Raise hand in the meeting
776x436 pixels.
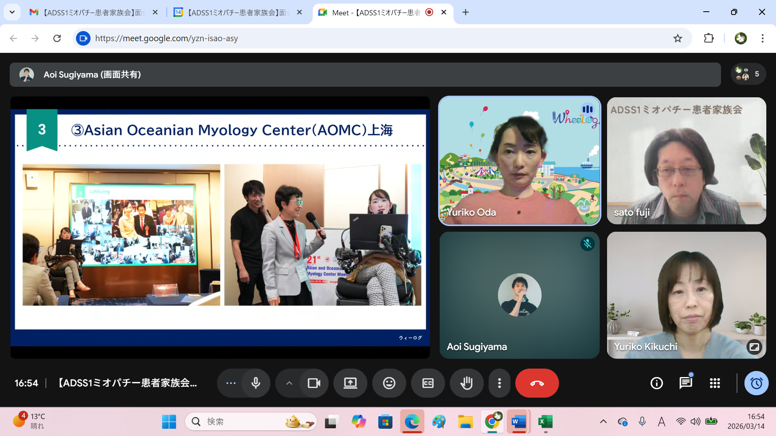[466, 383]
